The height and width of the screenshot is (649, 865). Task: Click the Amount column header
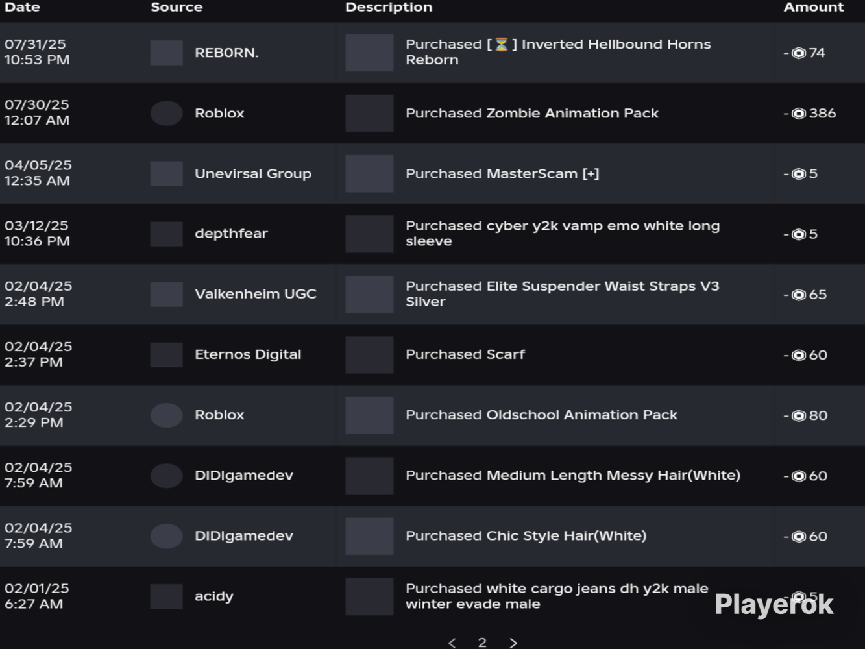(814, 7)
